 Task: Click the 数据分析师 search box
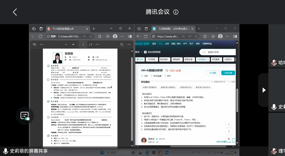[218, 52]
